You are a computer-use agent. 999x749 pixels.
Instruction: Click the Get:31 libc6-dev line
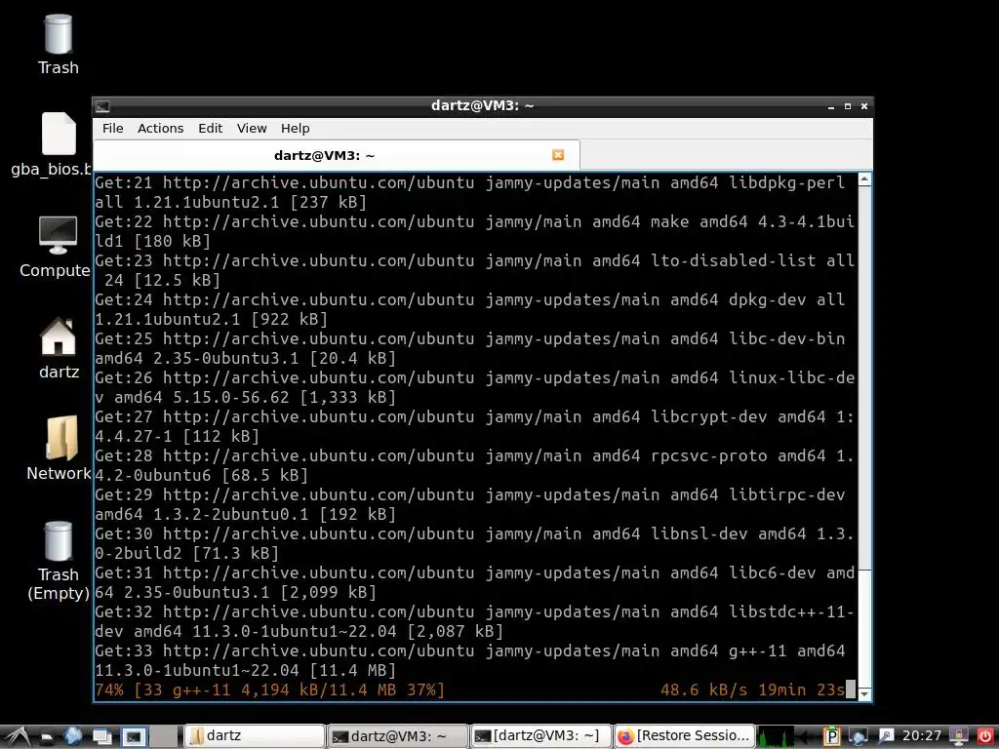pyautogui.click(x=475, y=582)
